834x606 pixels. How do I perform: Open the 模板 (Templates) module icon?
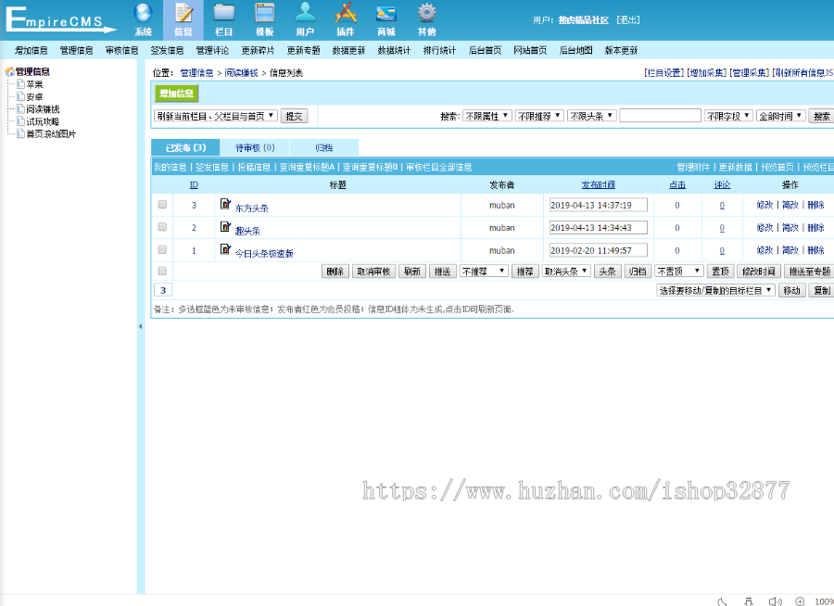264,19
